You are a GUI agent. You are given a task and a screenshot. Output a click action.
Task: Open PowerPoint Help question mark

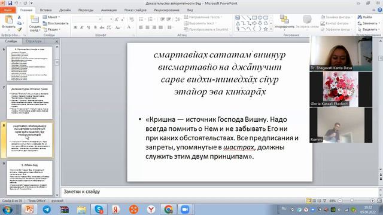click(380, 10)
